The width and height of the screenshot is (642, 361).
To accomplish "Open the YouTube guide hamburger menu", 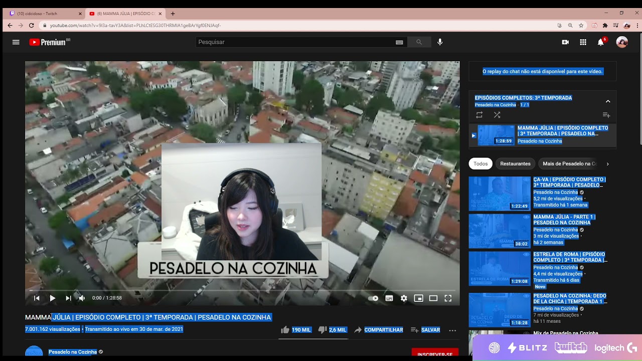I will click(16, 42).
